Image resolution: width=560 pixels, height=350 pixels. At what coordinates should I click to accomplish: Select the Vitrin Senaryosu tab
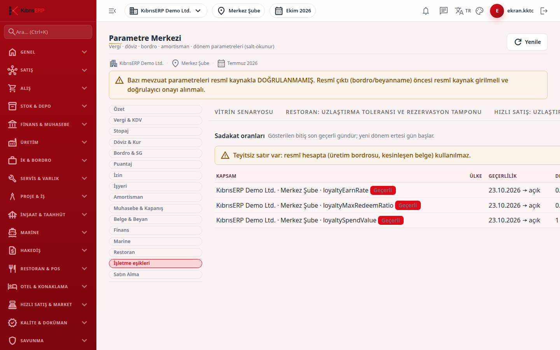[x=244, y=112]
